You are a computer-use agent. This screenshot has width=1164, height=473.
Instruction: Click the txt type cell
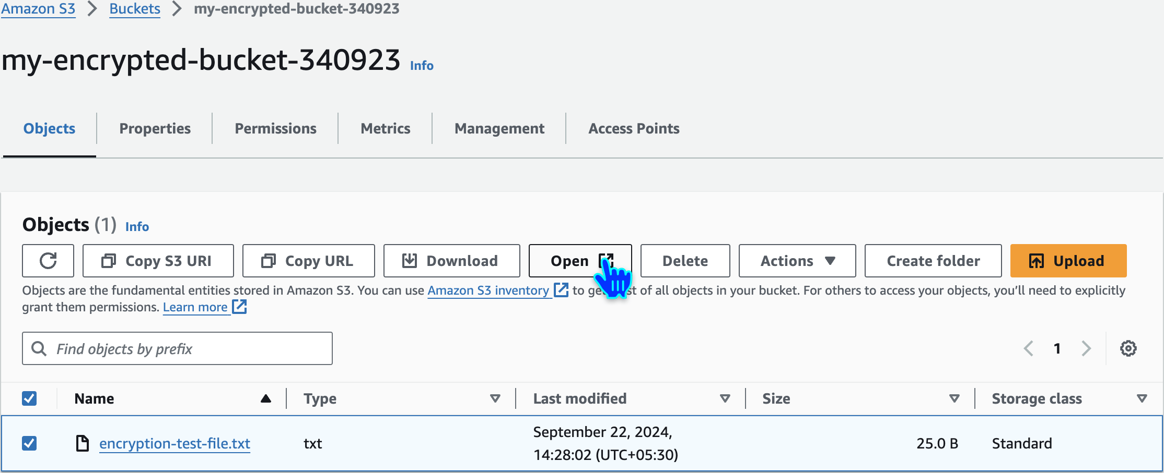point(313,443)
